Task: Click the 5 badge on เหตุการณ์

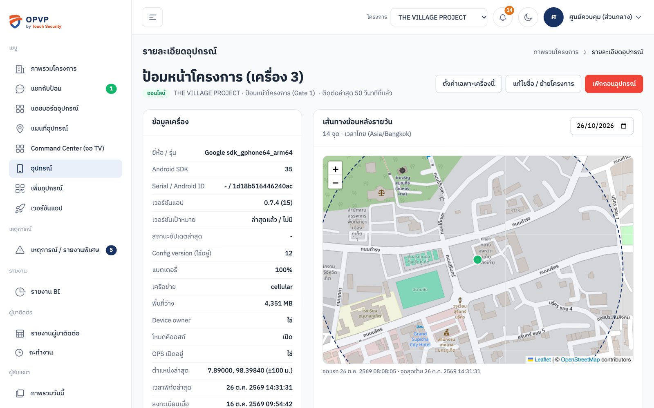Action: point(111,250)
